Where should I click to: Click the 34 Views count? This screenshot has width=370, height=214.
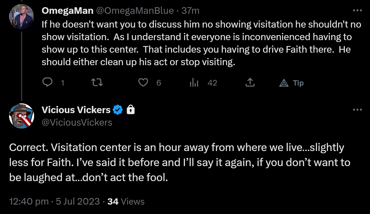(126, 201)
